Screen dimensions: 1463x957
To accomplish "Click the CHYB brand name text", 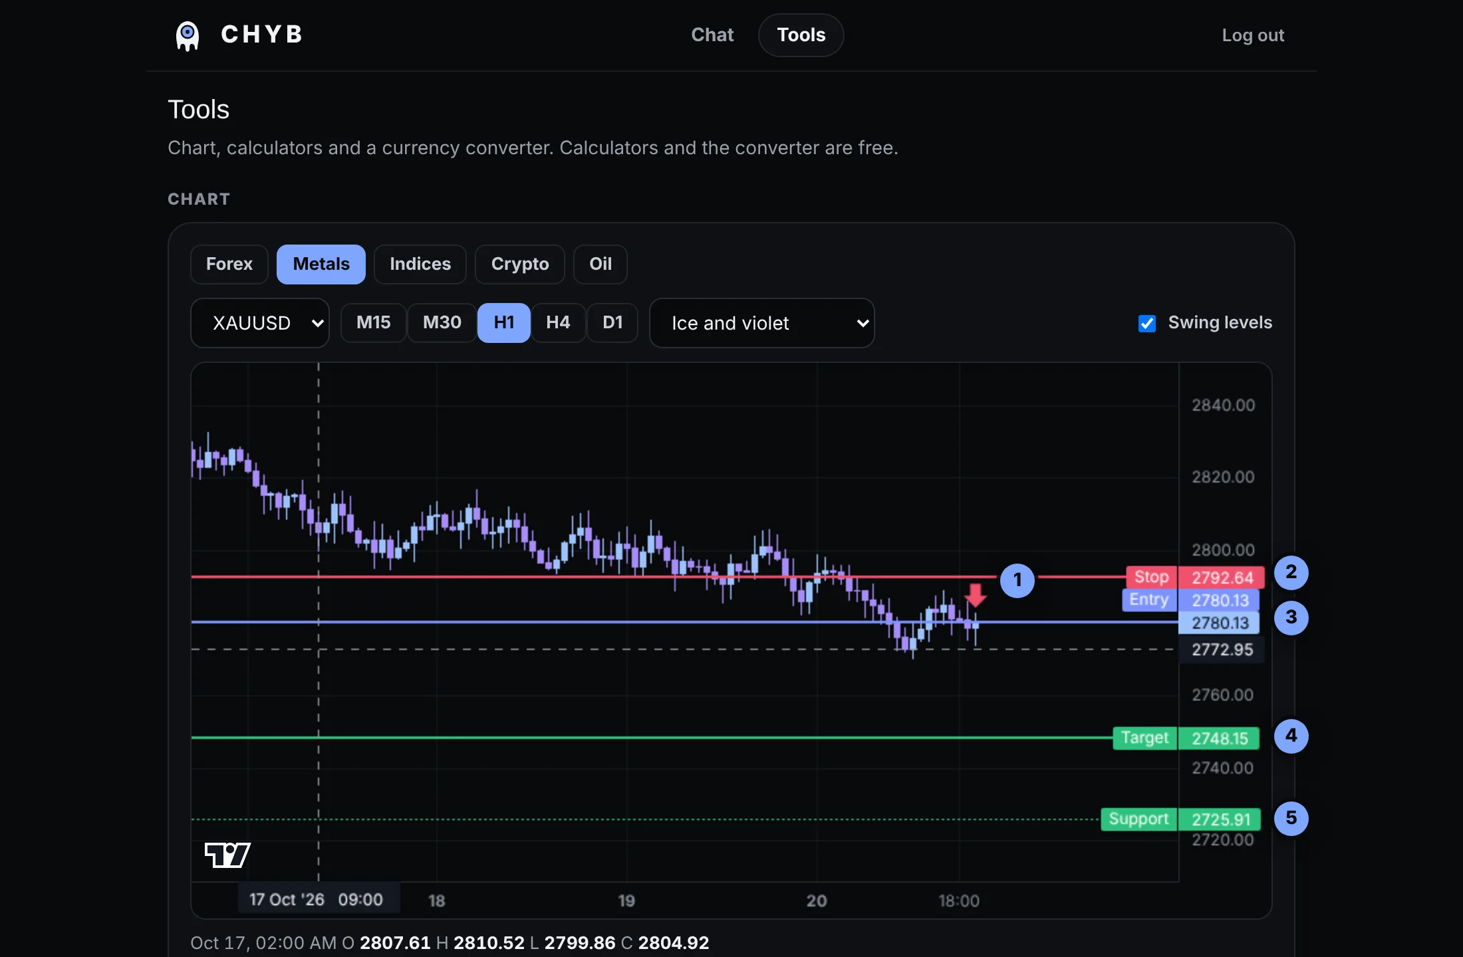I will click(262, 35).
